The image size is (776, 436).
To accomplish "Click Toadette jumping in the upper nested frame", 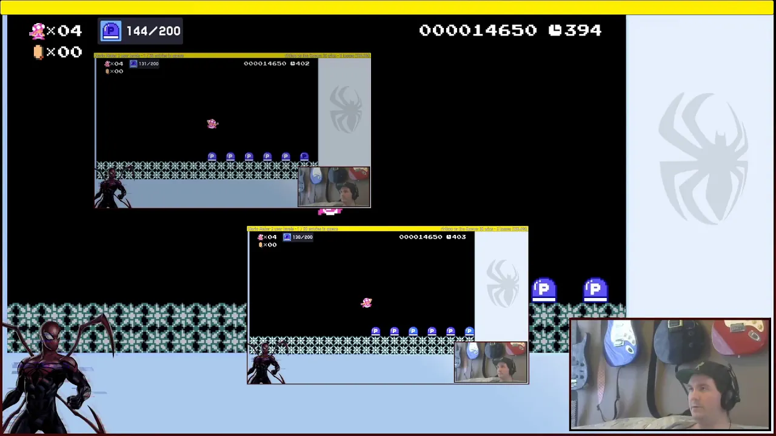I will pos(212,124).
